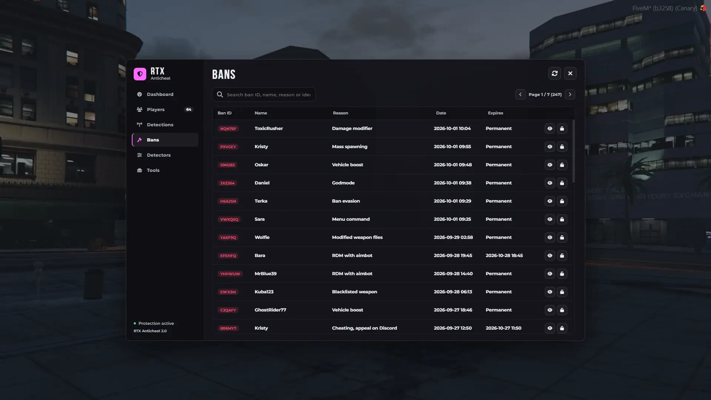Click the ban ID badge NQN76F
The width and height of the screenshot is (711, 400).
[228, 129]
